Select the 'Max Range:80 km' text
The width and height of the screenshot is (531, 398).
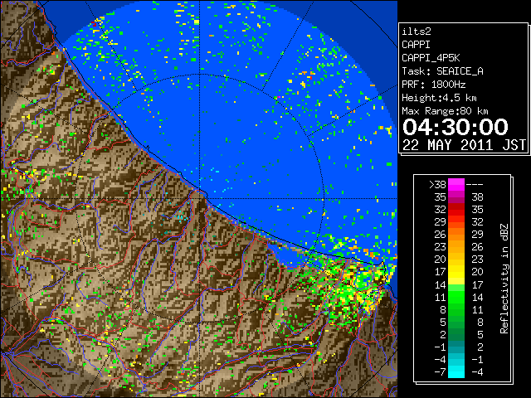(445, 111)
